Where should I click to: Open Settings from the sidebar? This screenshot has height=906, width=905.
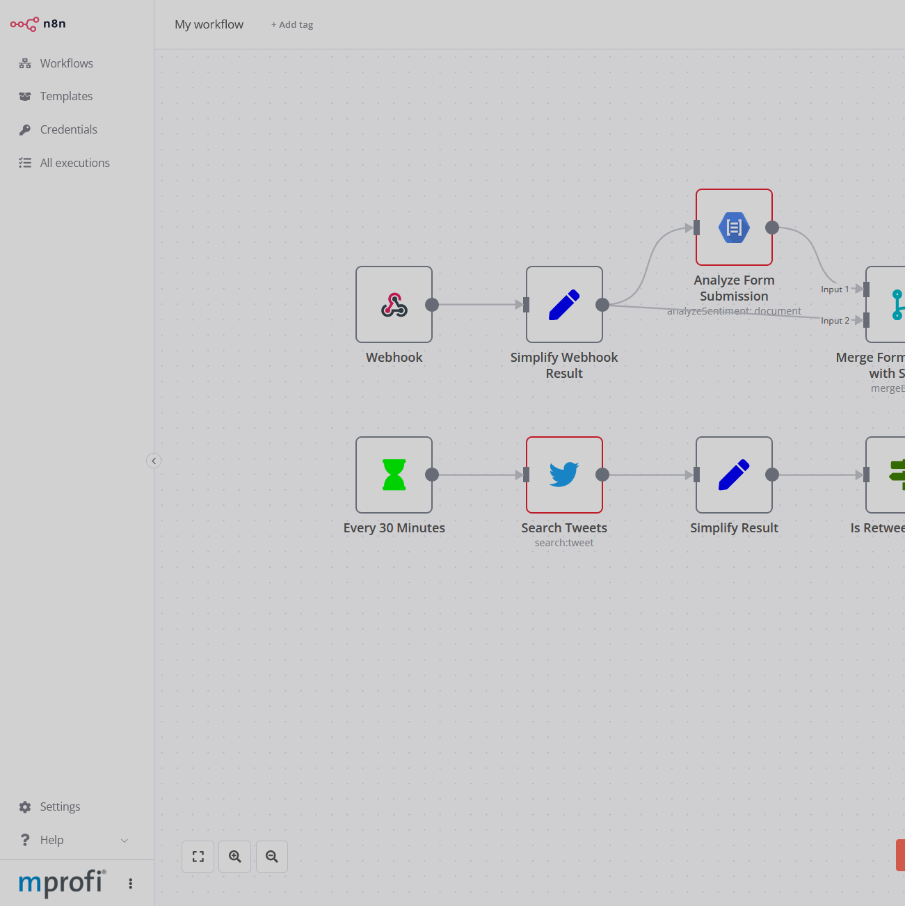[60, 806]
